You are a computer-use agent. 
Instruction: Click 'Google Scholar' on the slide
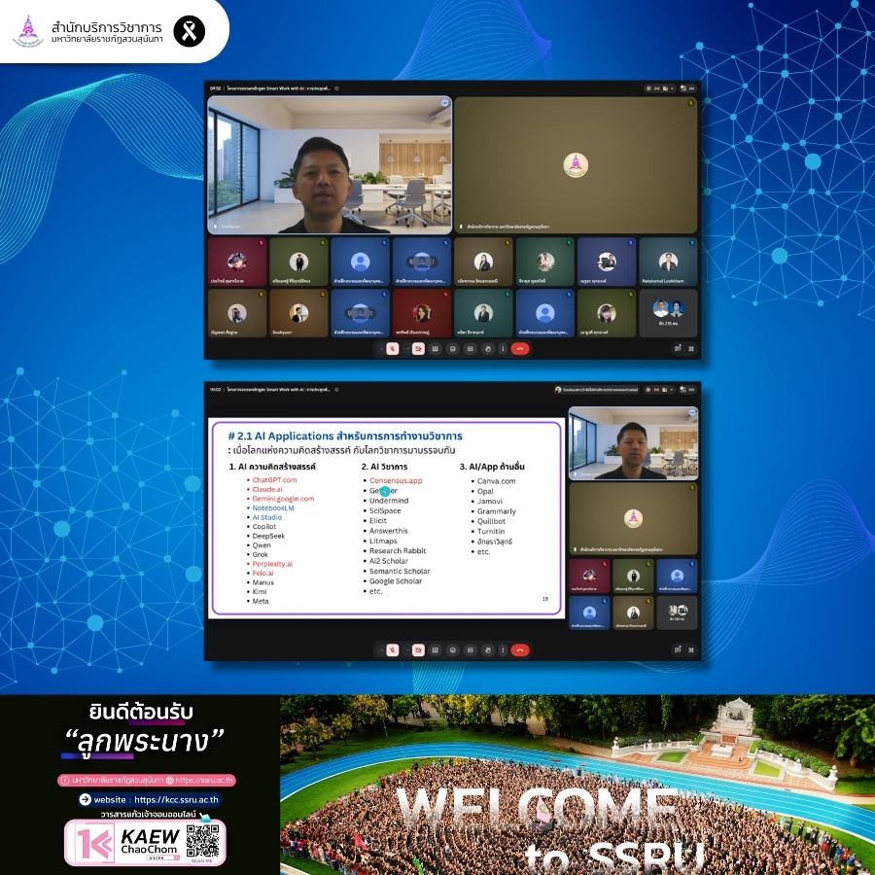click(396, 581)
